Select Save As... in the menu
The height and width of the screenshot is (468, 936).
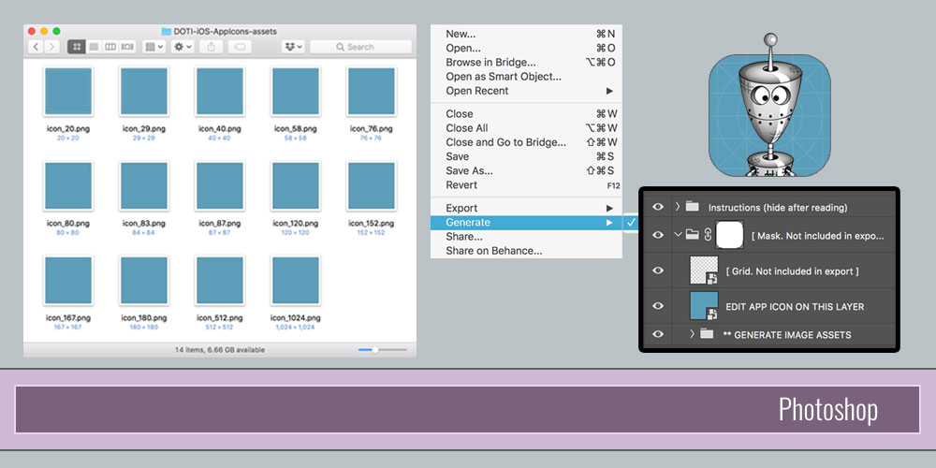[469, 171]
